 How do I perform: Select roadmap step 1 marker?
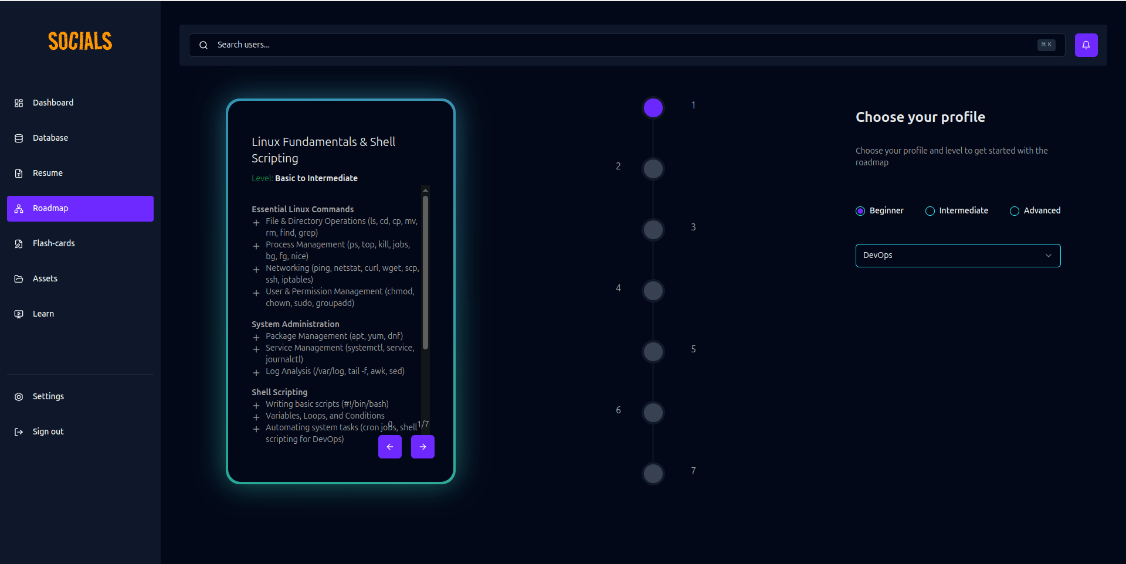(x=653, y=108)
